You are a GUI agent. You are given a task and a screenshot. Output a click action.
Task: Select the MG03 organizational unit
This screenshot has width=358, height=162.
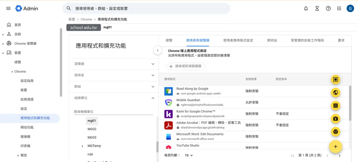pos(92,138)
